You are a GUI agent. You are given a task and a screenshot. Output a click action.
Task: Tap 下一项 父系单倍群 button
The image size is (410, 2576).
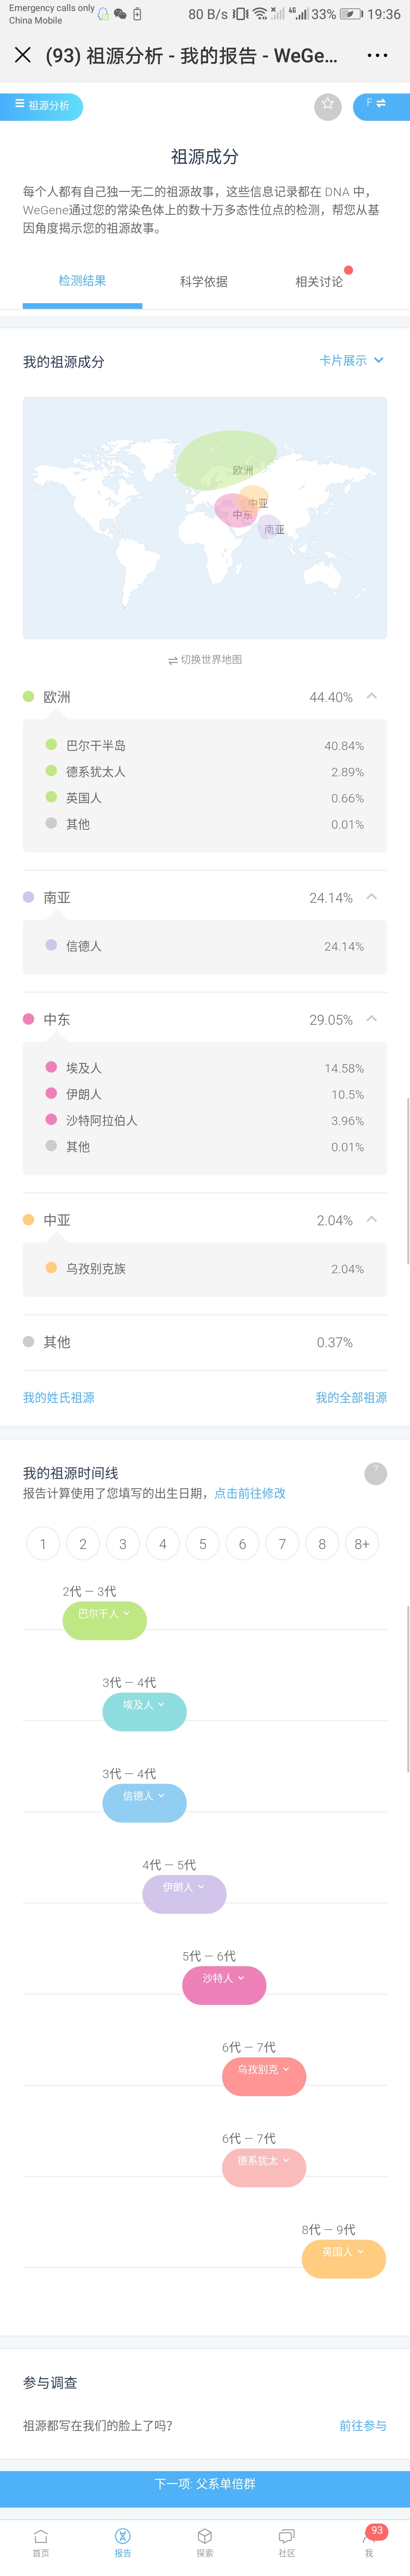205,2484
